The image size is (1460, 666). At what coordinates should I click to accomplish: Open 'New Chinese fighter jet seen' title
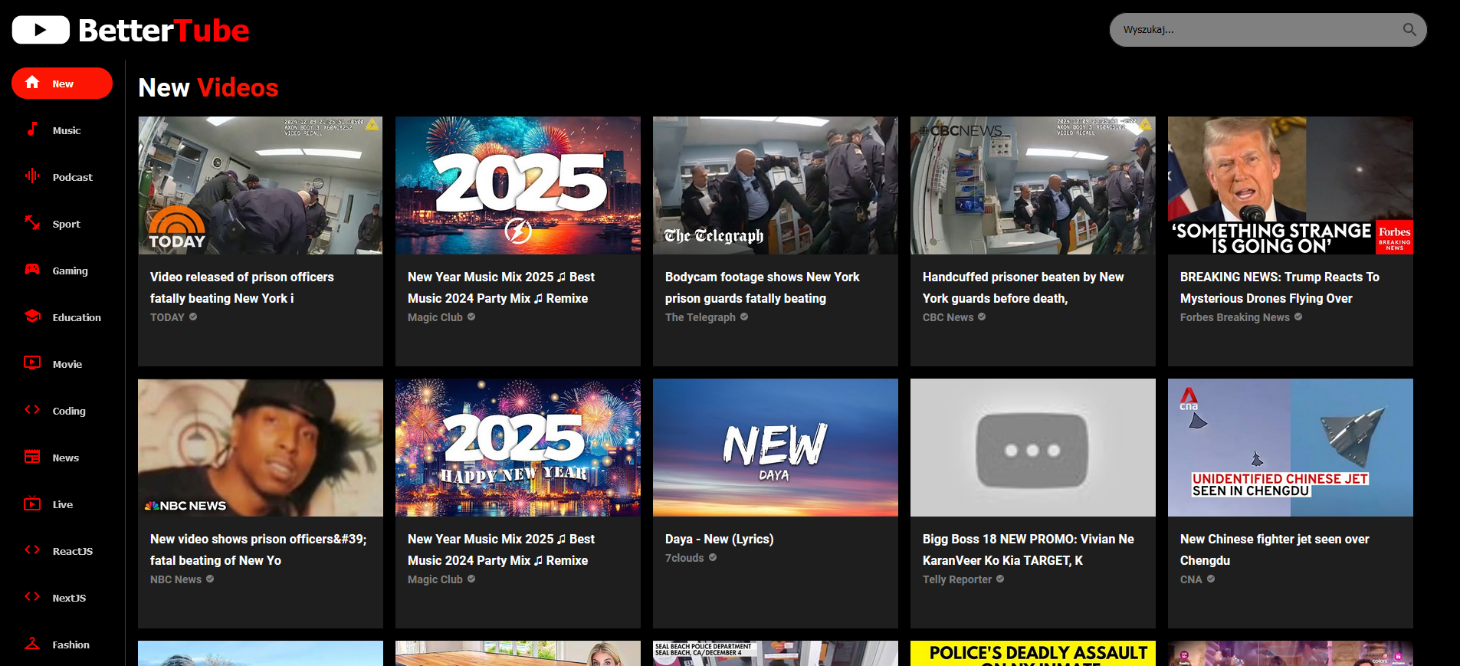coord(1275,550)
